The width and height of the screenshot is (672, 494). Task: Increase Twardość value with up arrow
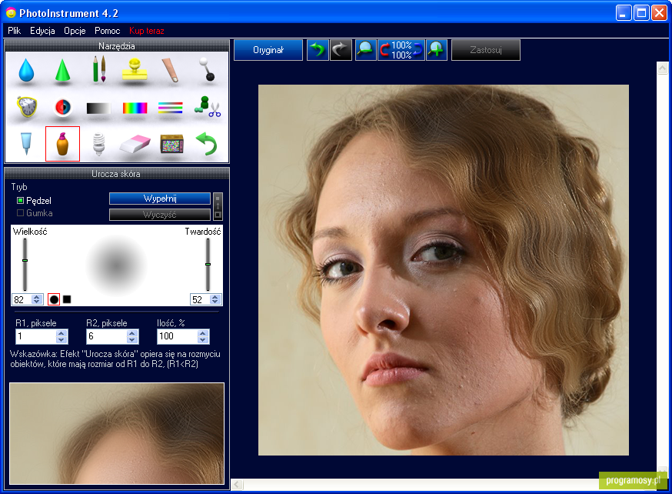tap(215, 297)
